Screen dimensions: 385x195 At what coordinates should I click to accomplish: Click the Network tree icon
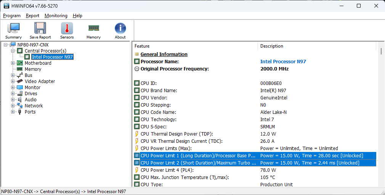(x=20, y=106)
